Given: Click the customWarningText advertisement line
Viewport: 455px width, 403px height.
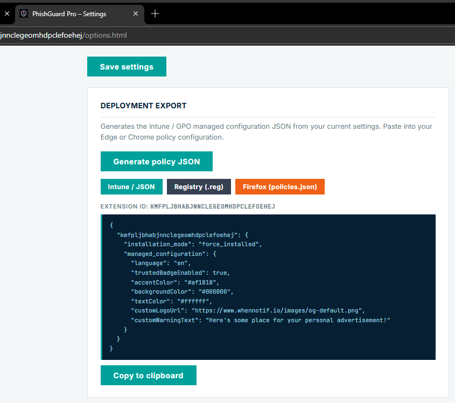Looking at the screenshot, I should point(261,320).
